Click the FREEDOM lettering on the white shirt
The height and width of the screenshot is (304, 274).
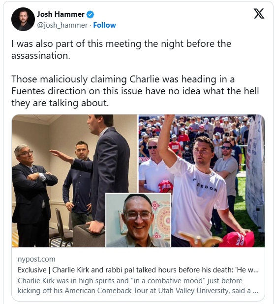[206, 185]
